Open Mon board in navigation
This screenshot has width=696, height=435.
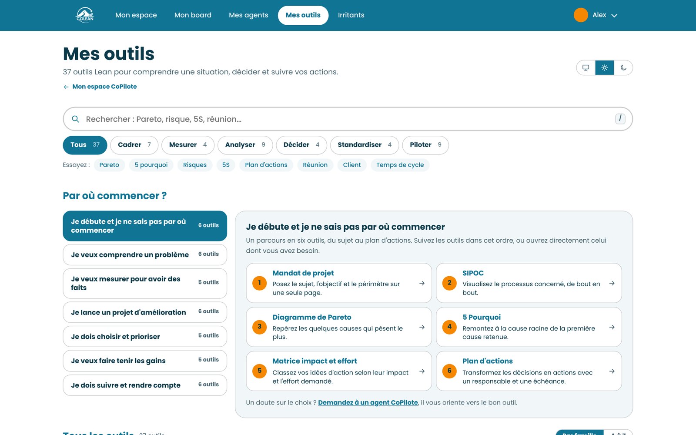(193, 15)
